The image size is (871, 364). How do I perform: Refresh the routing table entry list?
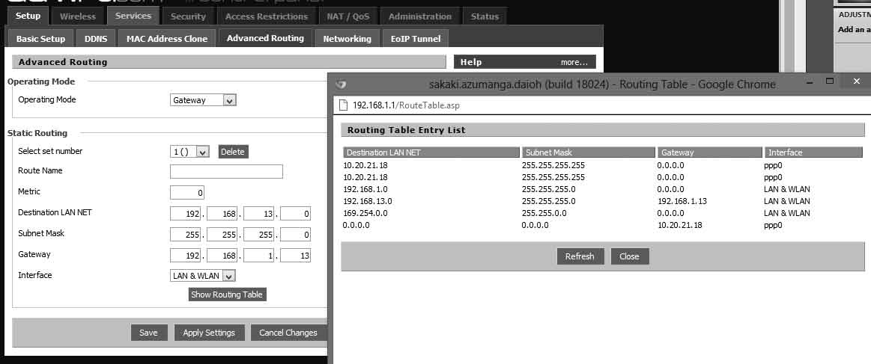pyautogui.click(x=580, y=256)
